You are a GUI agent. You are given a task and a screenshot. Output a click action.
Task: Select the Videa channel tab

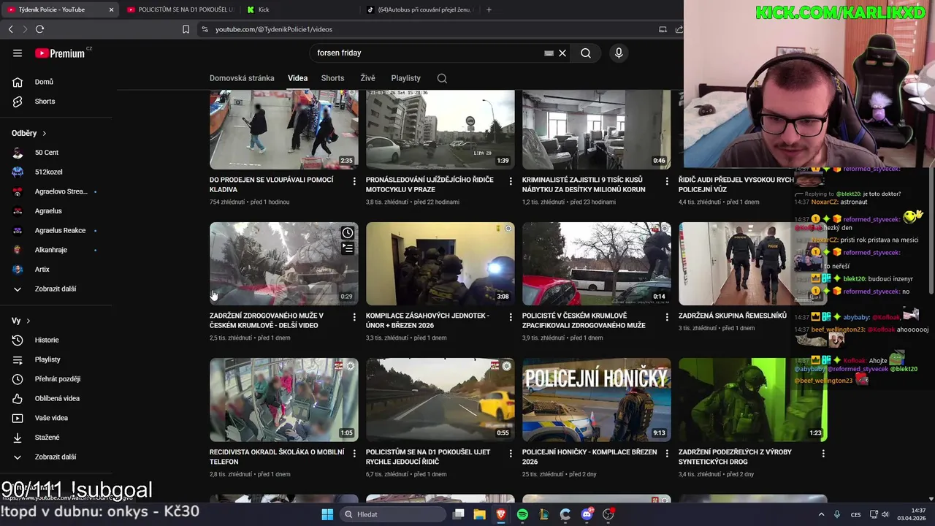[x=297, y=78]
